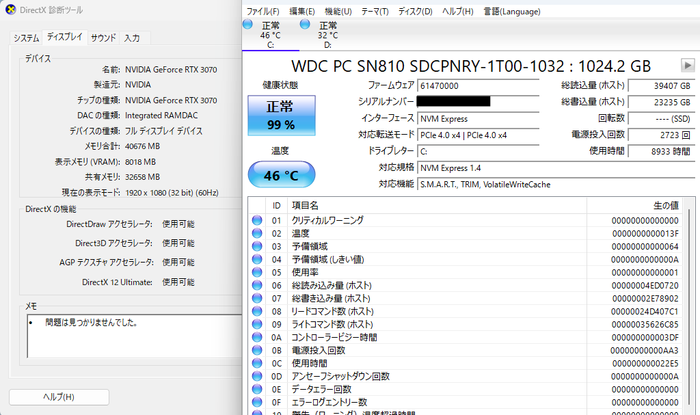Switch to ディスプレイ tab in DirectX tool
This screenshot has height=415, width=700.
click(65, 37)
